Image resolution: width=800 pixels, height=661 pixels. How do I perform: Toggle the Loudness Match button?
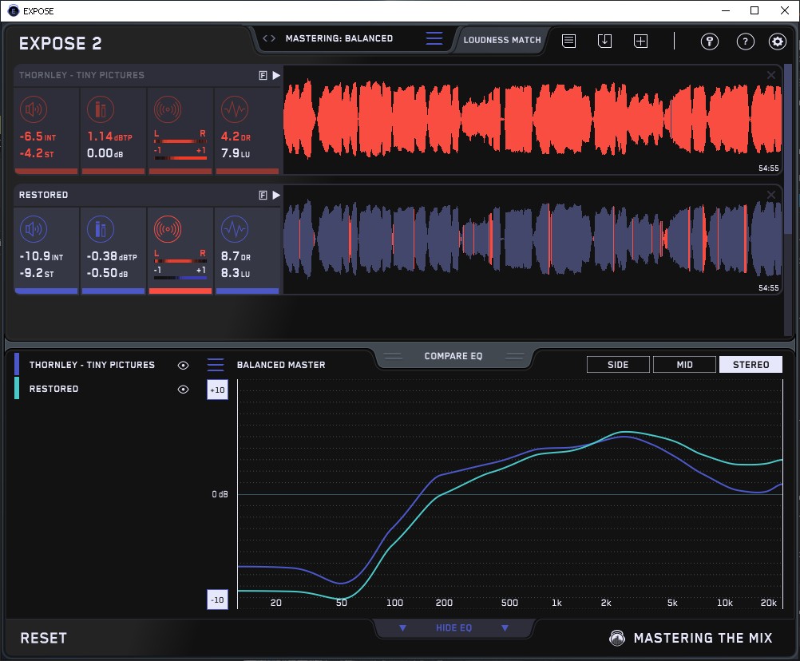point(501,39)
